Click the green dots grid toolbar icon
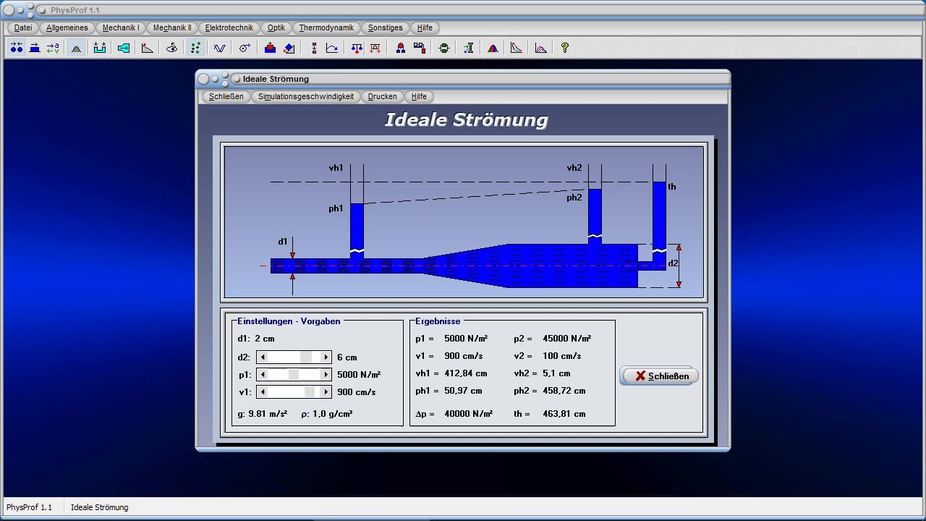 tap(195, 48)
